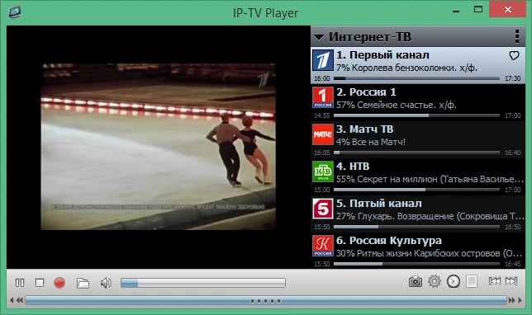The height and width of the screenshot is (315, 532).
Task: Add Первый канал to favorites heart
Action: [514, 55]
